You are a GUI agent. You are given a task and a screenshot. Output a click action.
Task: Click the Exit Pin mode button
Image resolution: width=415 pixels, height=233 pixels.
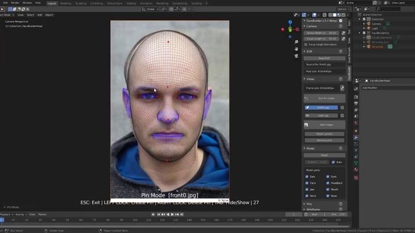(x=324, y=98)
